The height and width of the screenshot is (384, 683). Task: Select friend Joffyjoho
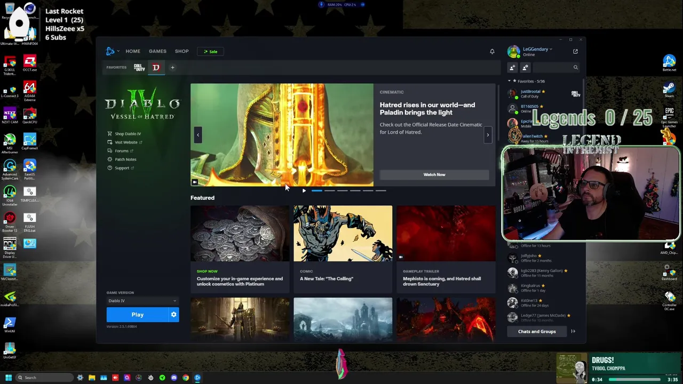click(x=543, y=258)
